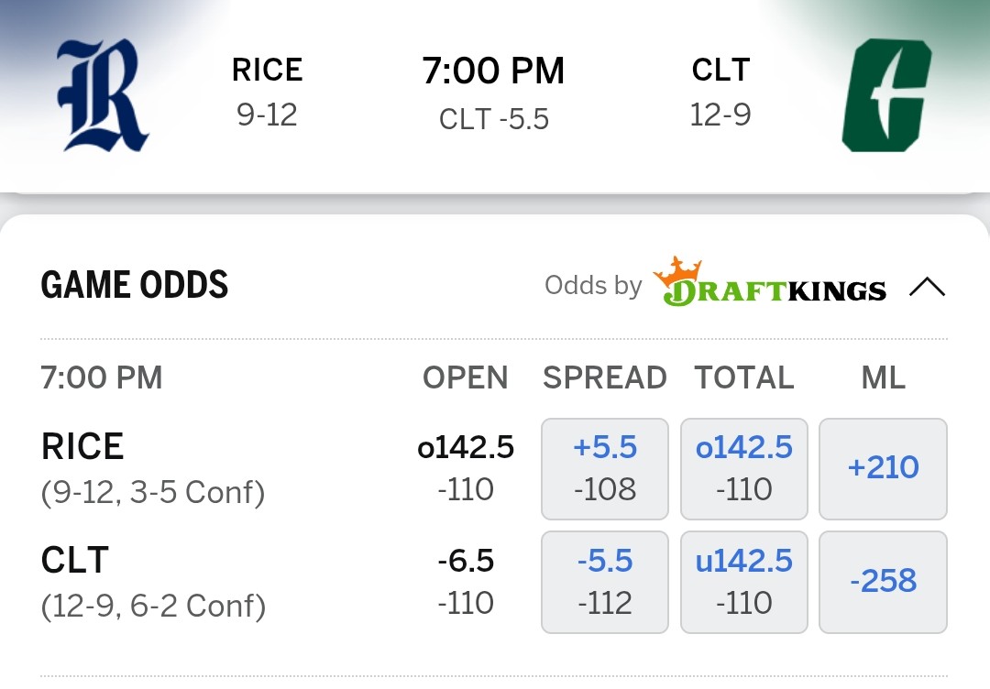Choose Rice +210 moneyline
The height and width of the screenshot is (689, 990).
(883, 468)
